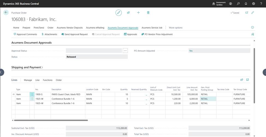Open Approvals action
The image size is (266, 137).
[130, 34]
